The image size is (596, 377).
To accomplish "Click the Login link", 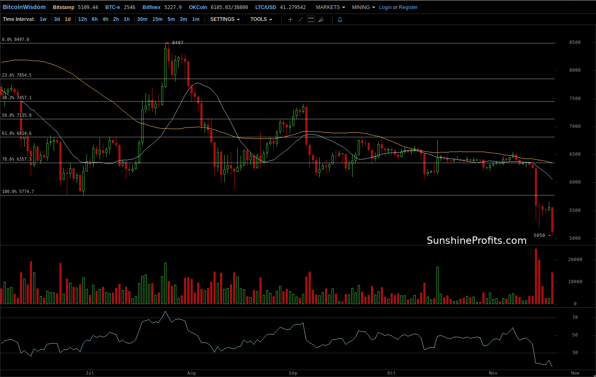I will (385, 7).
